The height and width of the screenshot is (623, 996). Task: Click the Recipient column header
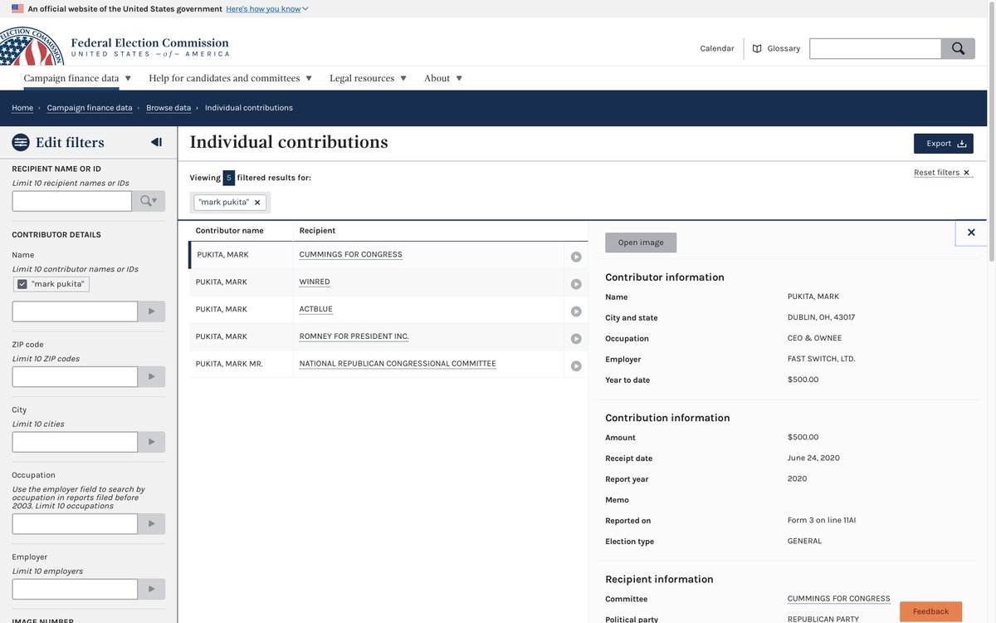click(x=317, y=231)
